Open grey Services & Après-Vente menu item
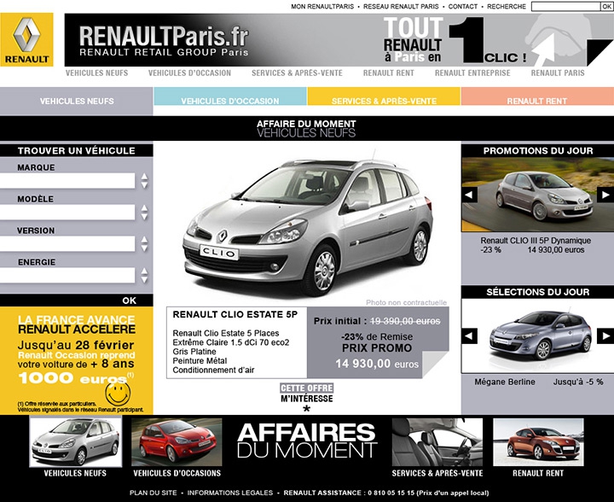 297,73
